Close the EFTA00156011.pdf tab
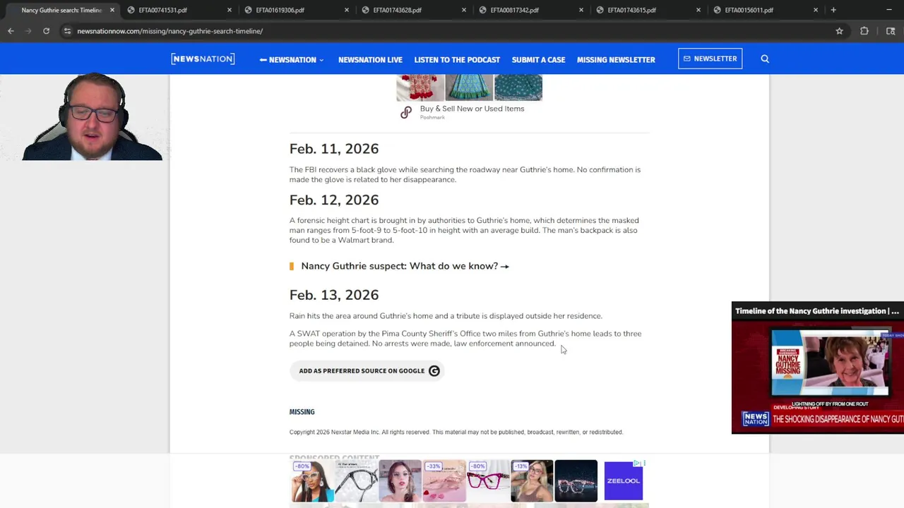 pos(816,10)
